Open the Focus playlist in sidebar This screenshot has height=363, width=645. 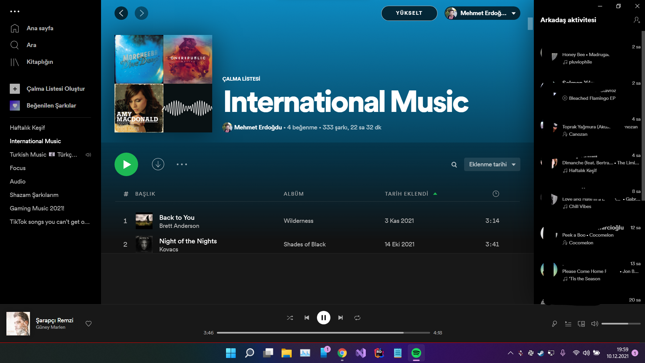pyautogui.click(x=18, y=168)
